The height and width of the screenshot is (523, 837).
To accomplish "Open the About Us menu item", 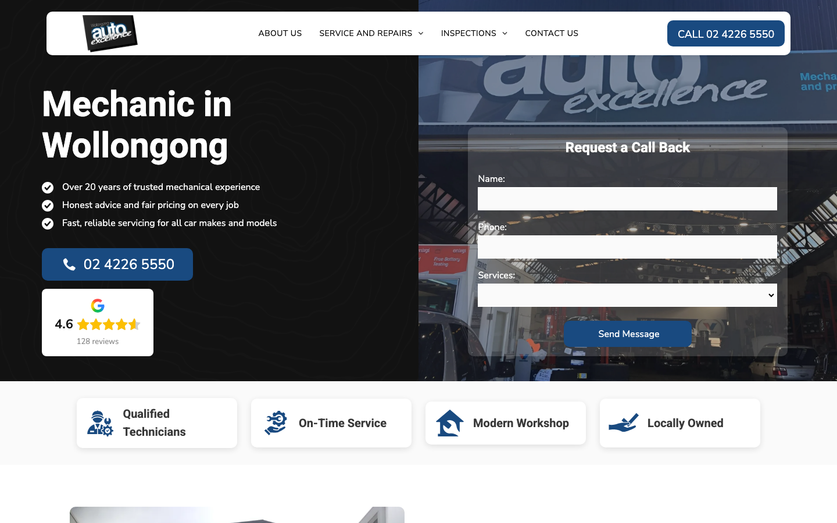I will coord(280,33).
